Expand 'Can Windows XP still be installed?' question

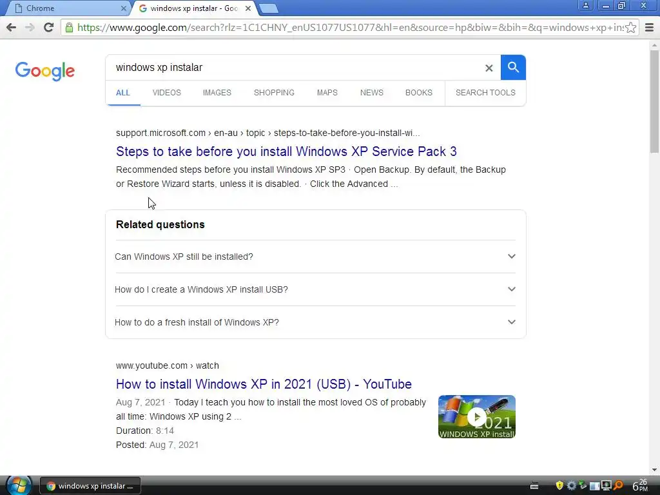pos(315,257)
